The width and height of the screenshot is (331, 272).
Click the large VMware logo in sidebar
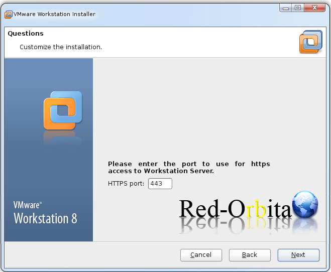[63, 110]
